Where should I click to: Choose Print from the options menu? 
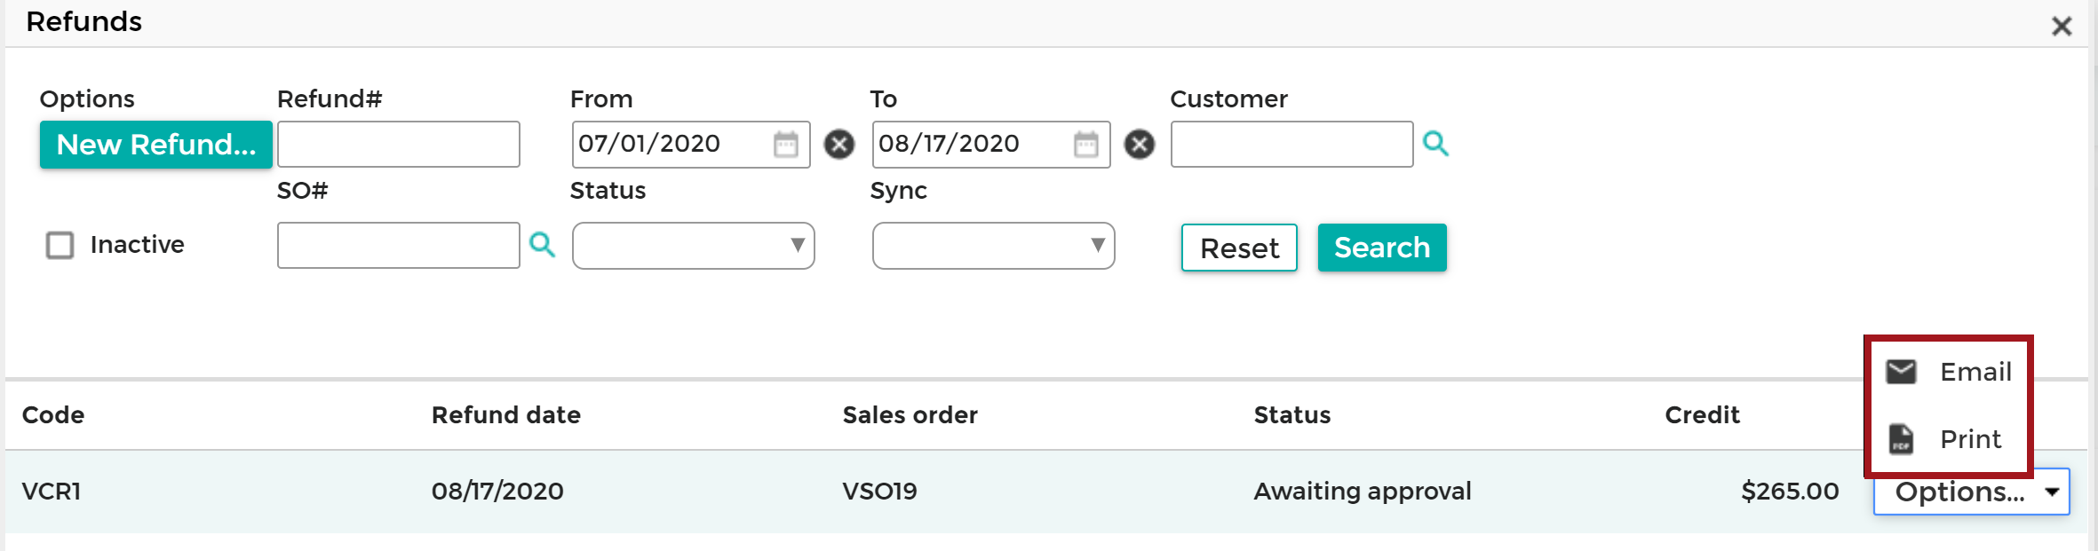[x=1948, y=439]
